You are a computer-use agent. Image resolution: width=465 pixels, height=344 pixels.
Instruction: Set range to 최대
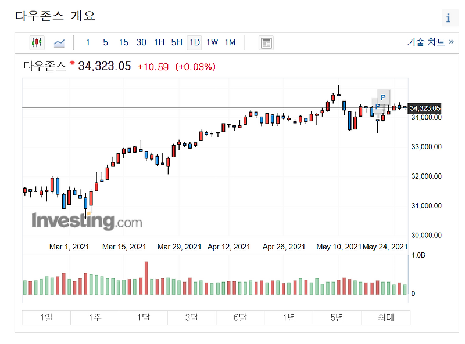coord(386,318)
